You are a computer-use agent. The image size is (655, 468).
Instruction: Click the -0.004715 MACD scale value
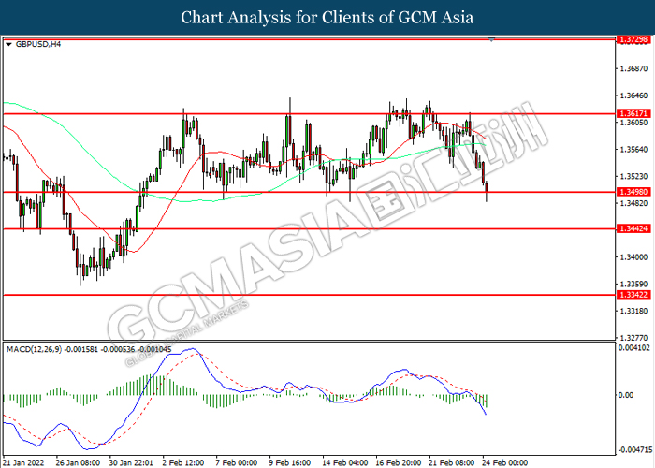click(x=635, y=450)
